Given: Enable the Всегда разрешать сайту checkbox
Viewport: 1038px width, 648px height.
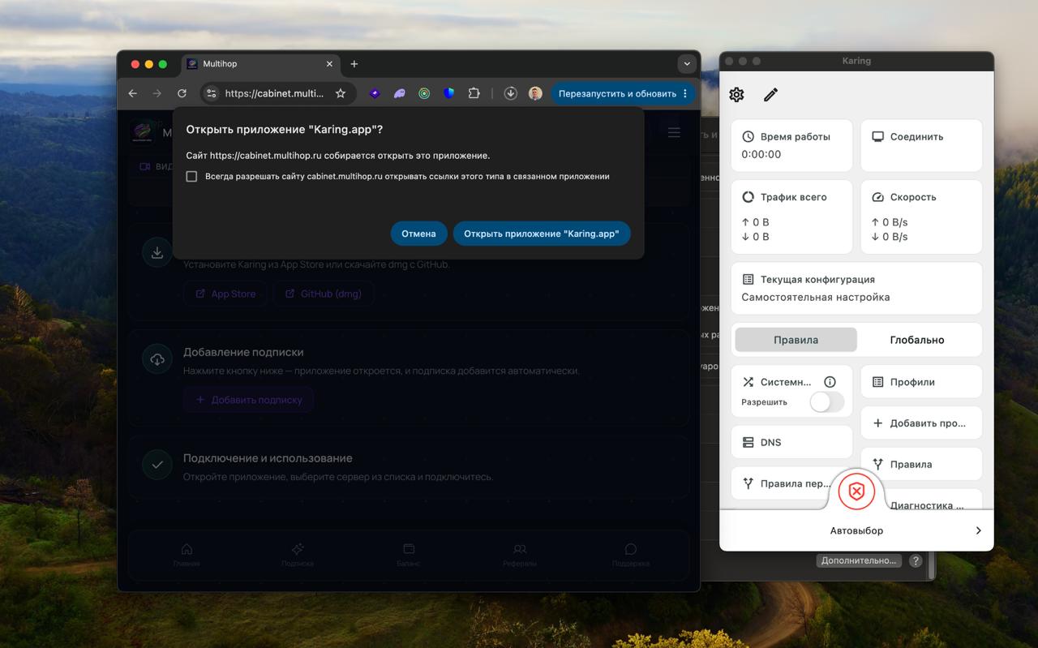Looking at the screenshot, I should pos(191,177).
